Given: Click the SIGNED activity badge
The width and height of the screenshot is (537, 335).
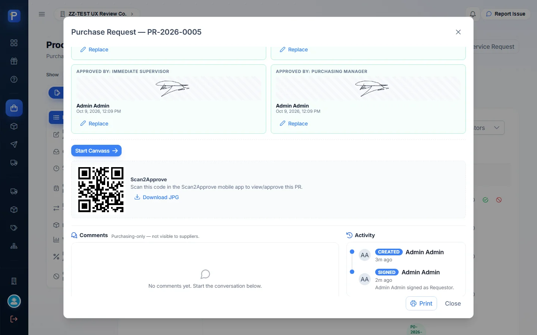Looking at the screenshot, I should tap(387, 272).
